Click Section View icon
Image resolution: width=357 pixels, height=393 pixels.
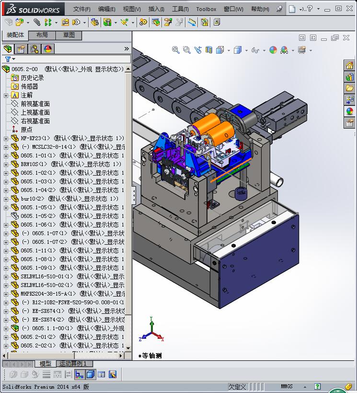(x=209, y=50)
